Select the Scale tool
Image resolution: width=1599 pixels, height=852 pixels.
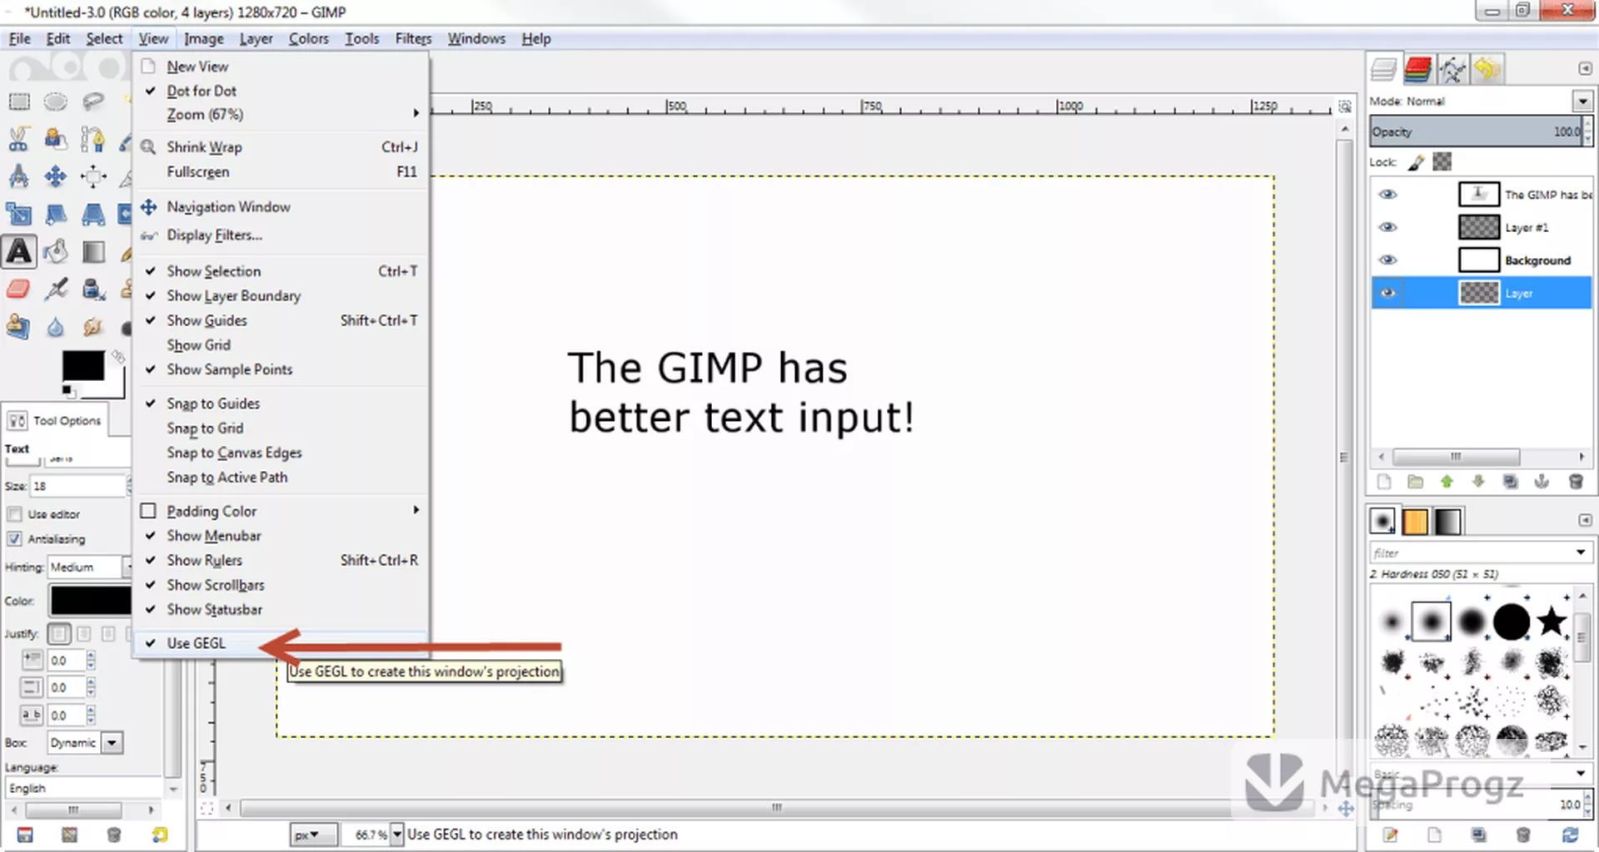18,215
